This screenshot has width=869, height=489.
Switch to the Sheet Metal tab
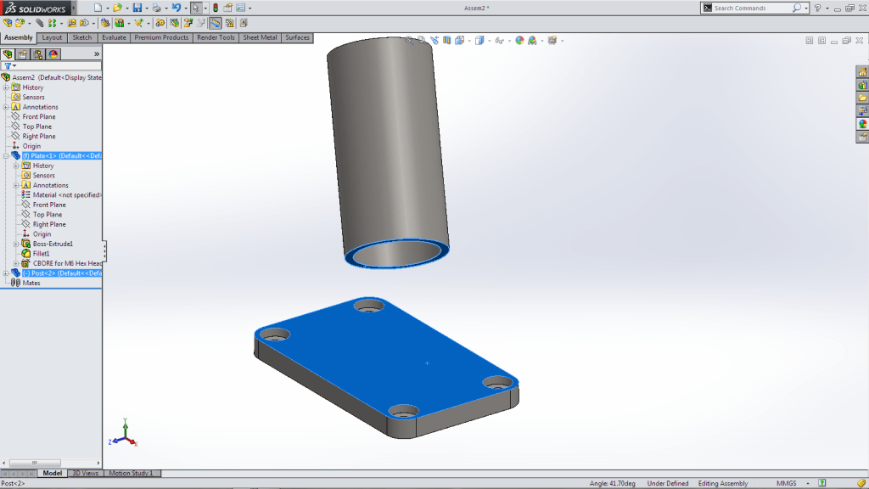click(260, 37)
